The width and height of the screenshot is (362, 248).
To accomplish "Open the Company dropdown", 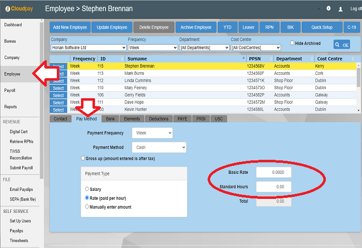I will (88, 48).
